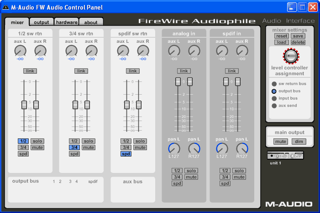Click the R127 pan knob in spdif in

(x=242, y=148)
